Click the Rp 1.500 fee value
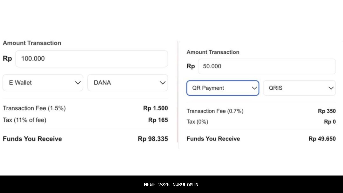 [155, 108]
